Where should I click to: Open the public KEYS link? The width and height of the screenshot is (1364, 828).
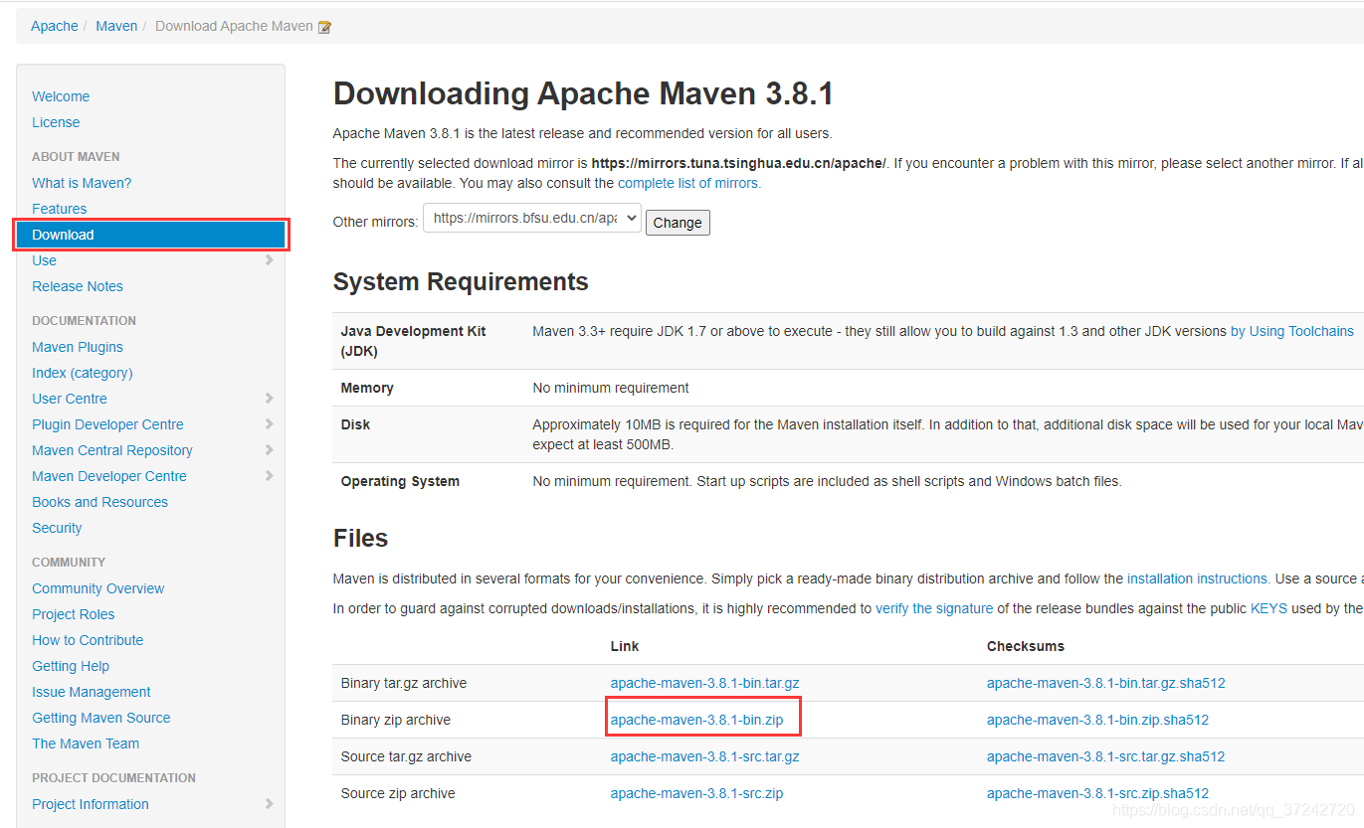click(1268, 608)
